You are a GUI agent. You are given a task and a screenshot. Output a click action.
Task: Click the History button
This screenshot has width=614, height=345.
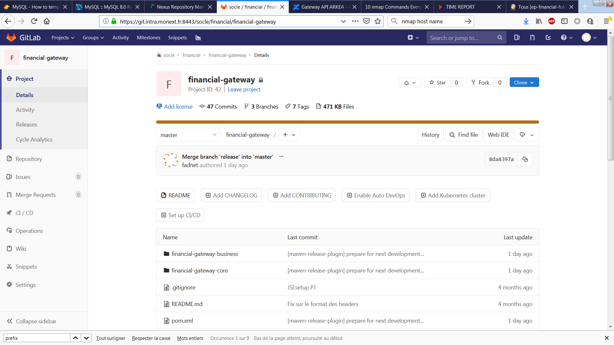(430, 135)
